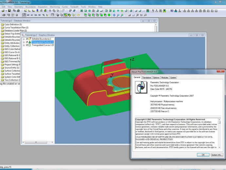Open the Toolpath menu
226x170 pixels.
(74, 7)
